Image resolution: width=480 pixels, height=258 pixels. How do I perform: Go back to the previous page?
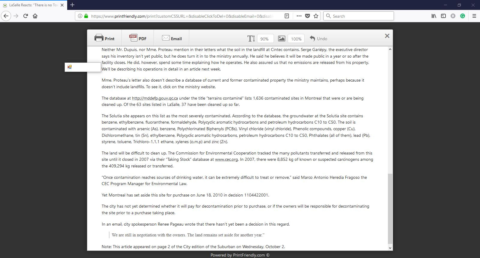(x=6, y=16)
